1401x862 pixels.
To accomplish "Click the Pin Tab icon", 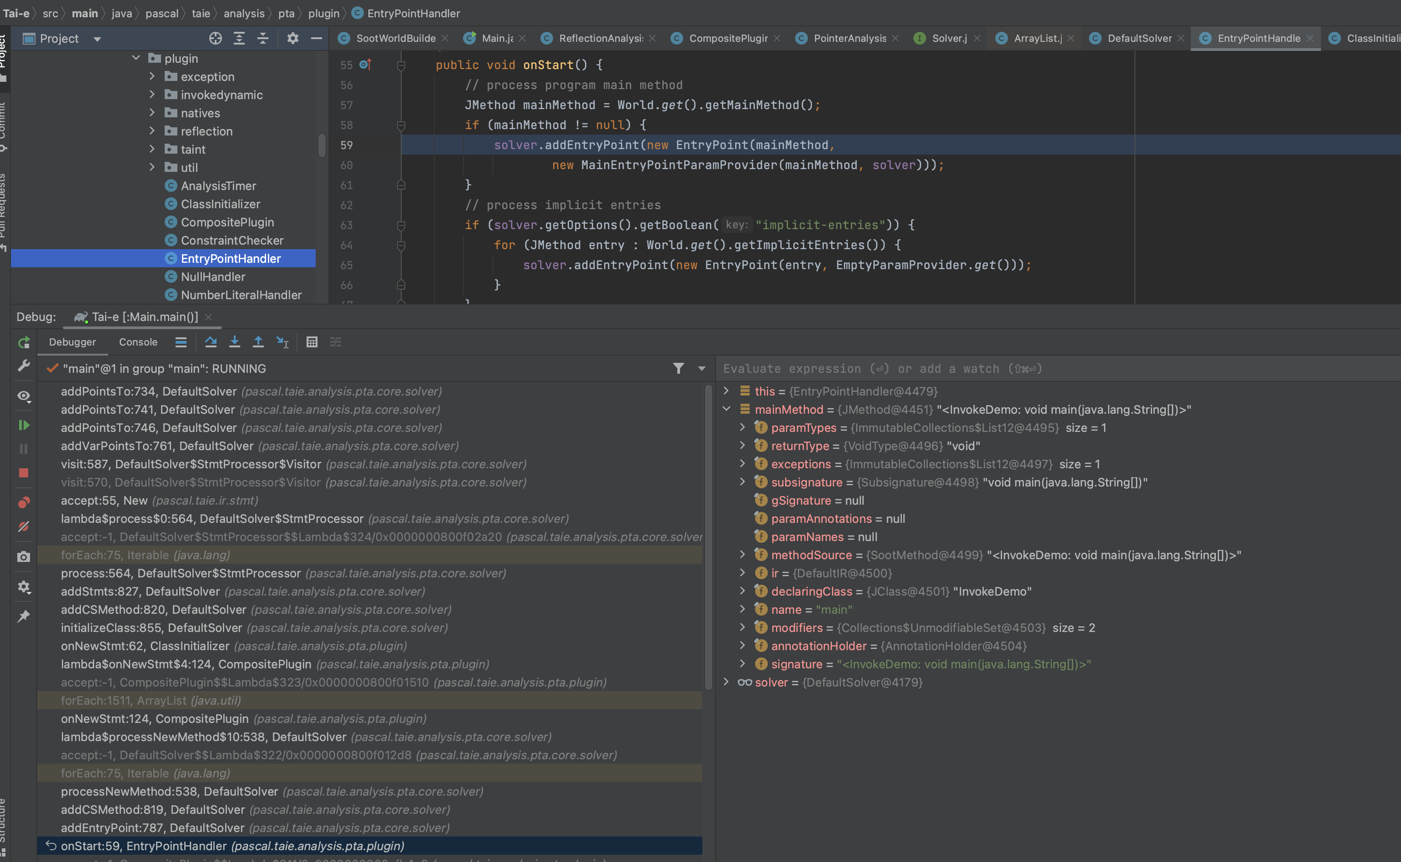I will pyautogui.click(x=23, y=616).
